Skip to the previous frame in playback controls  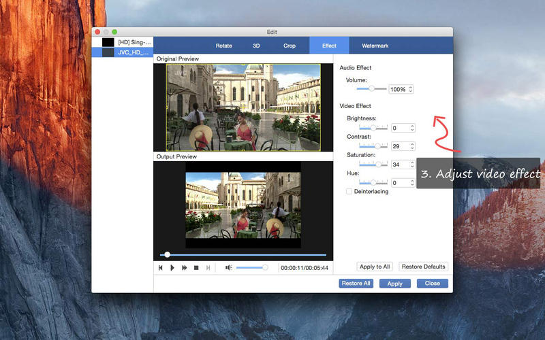[x=161, y=268]
